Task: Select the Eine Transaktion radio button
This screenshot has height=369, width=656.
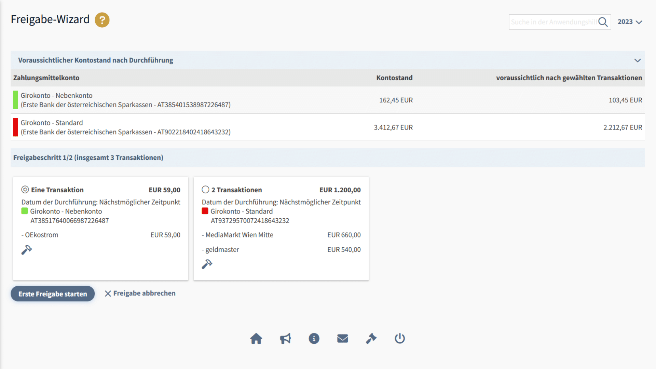Action: pyautogui.click(x=25, y=190)
